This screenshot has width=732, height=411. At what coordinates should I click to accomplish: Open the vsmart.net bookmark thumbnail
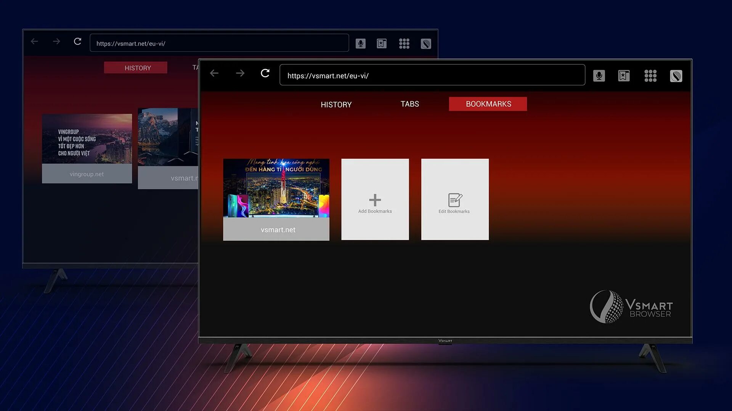pyautogui.click(x=276, y=199)
